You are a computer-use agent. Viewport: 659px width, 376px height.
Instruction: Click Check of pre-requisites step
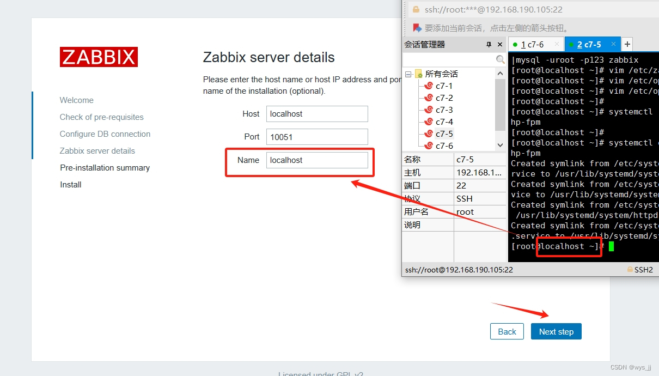click(102, 117)
